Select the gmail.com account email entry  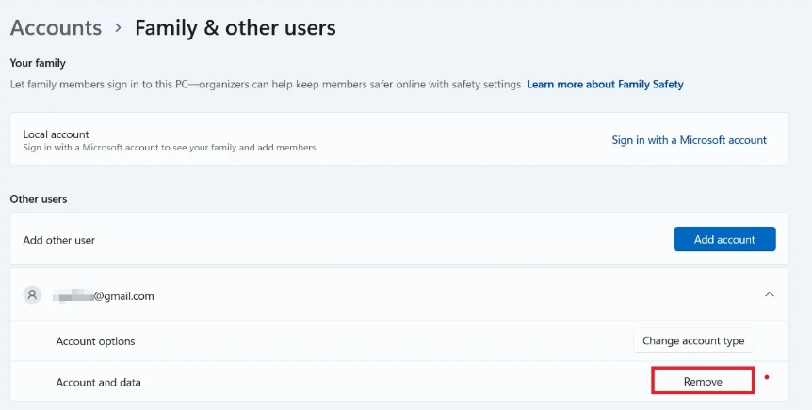tap(104, 296)
